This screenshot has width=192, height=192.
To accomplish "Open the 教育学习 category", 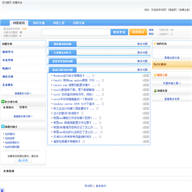I will (x=7, y=52).
